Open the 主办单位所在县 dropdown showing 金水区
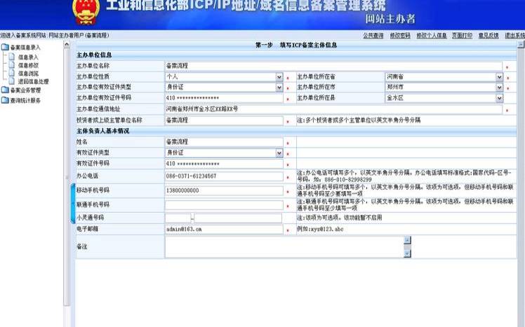The height and width of the screenshot is (327, 525). tap(500, 99)
